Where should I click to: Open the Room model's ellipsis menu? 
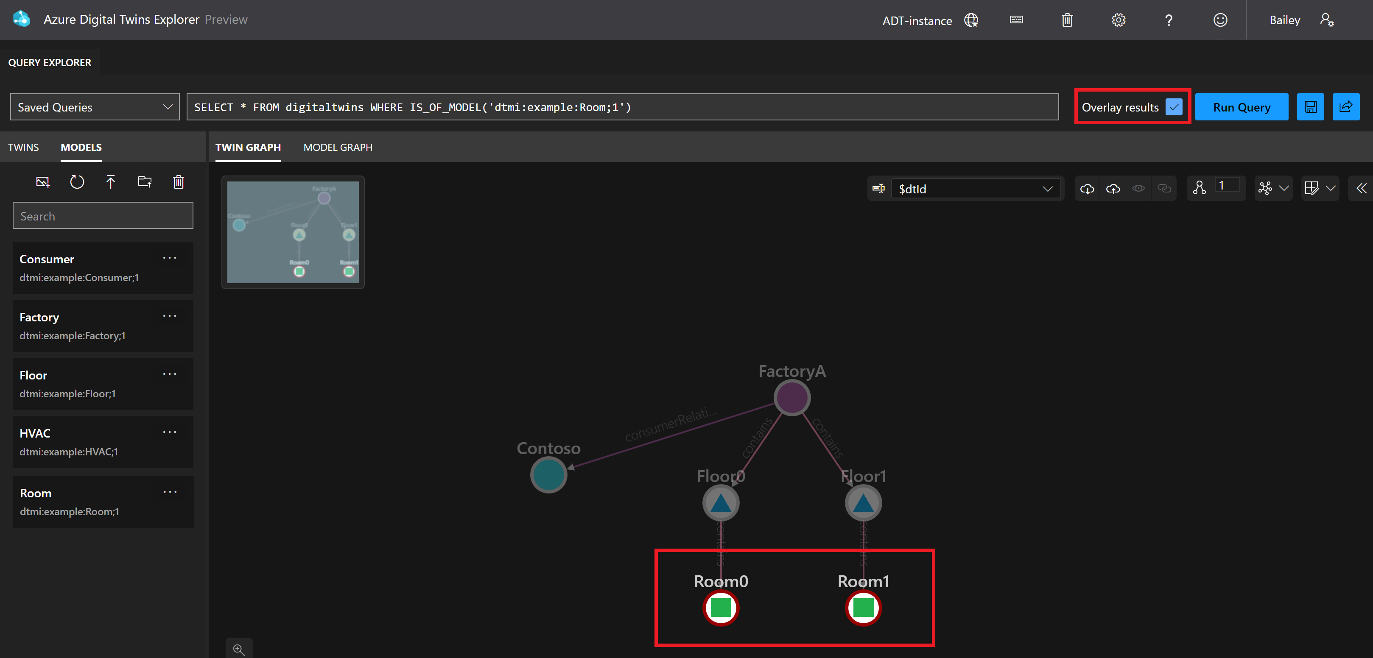tap(170, 492)
